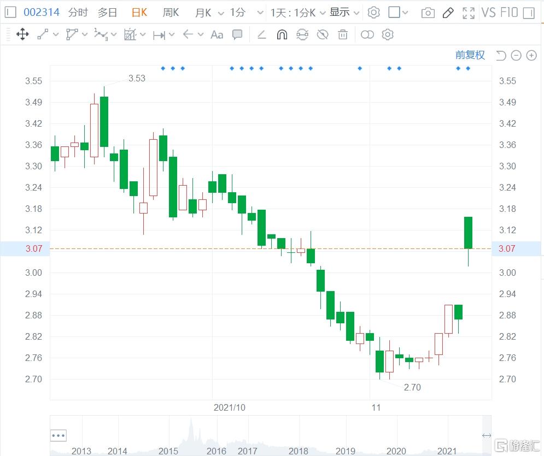Select the 周K weekly candlestick tab
544x456 pixels.
coord(171,13)
